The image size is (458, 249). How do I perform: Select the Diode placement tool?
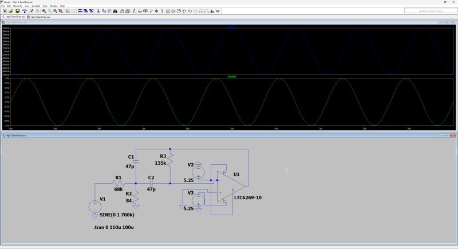point(168,11)
